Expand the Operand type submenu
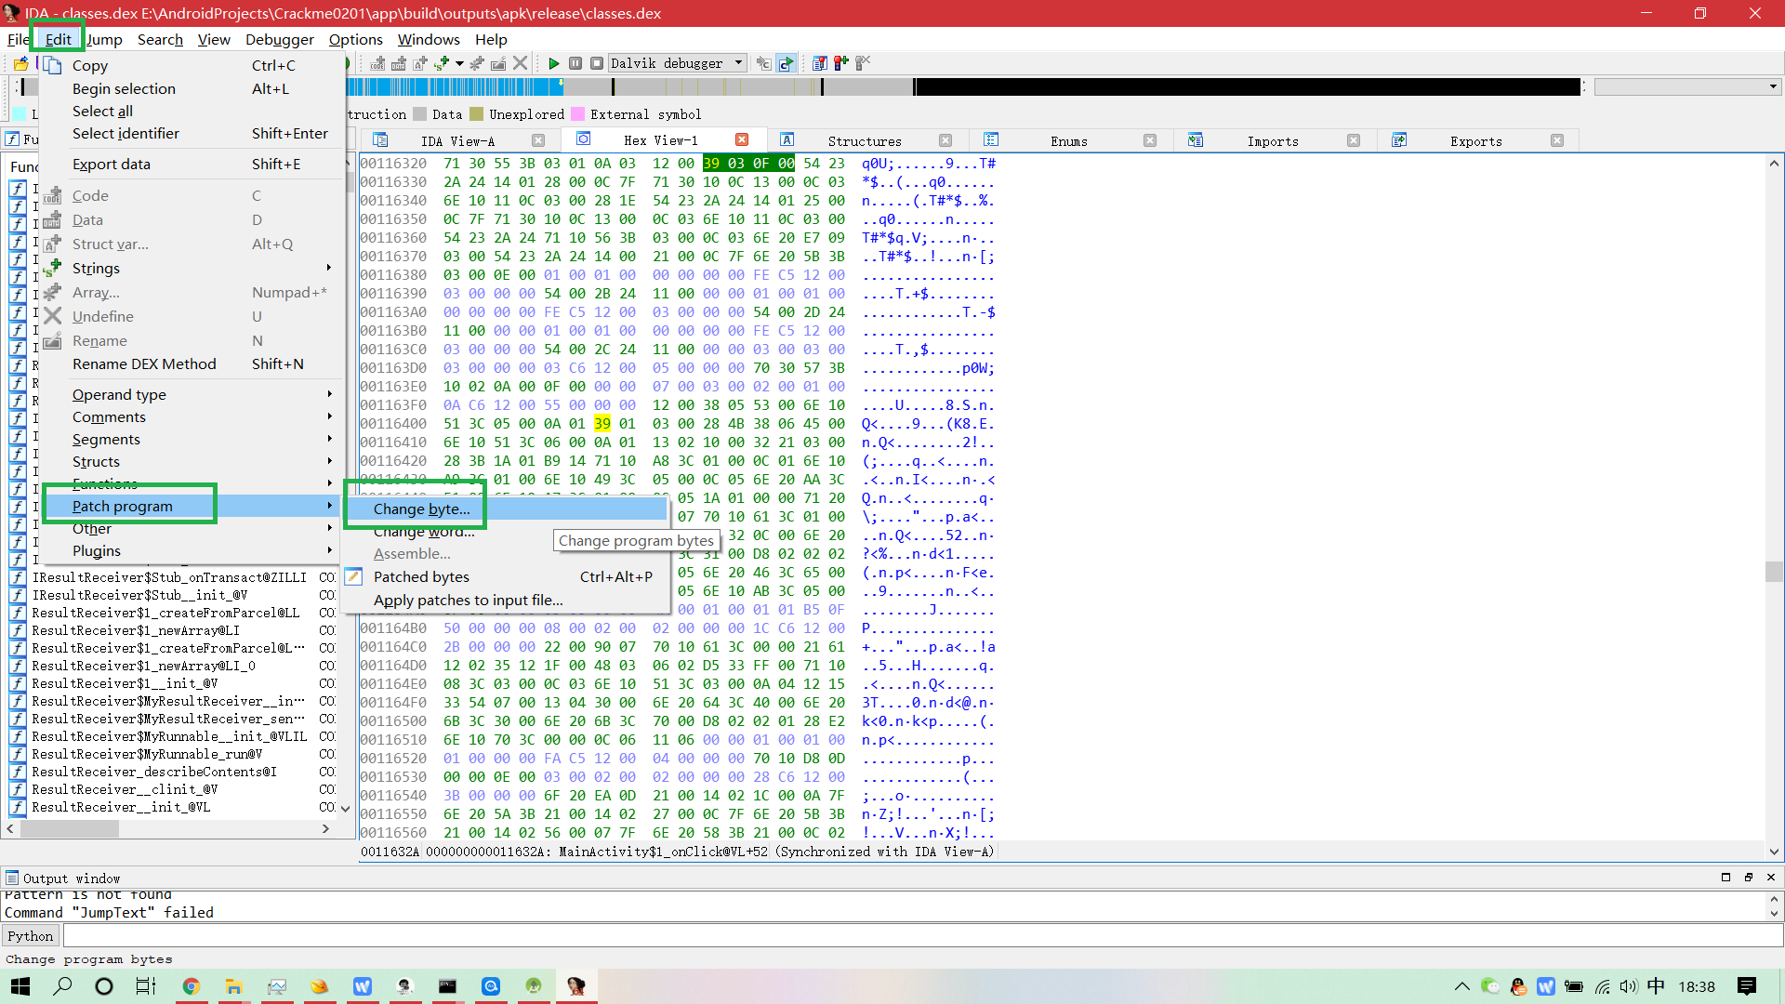Image resolution: width=1785 pixels, height=1004 pixels. click(x=190, y=394)
